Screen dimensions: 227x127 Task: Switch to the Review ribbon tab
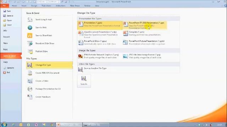pyautogui.click(x=87, y=6)
